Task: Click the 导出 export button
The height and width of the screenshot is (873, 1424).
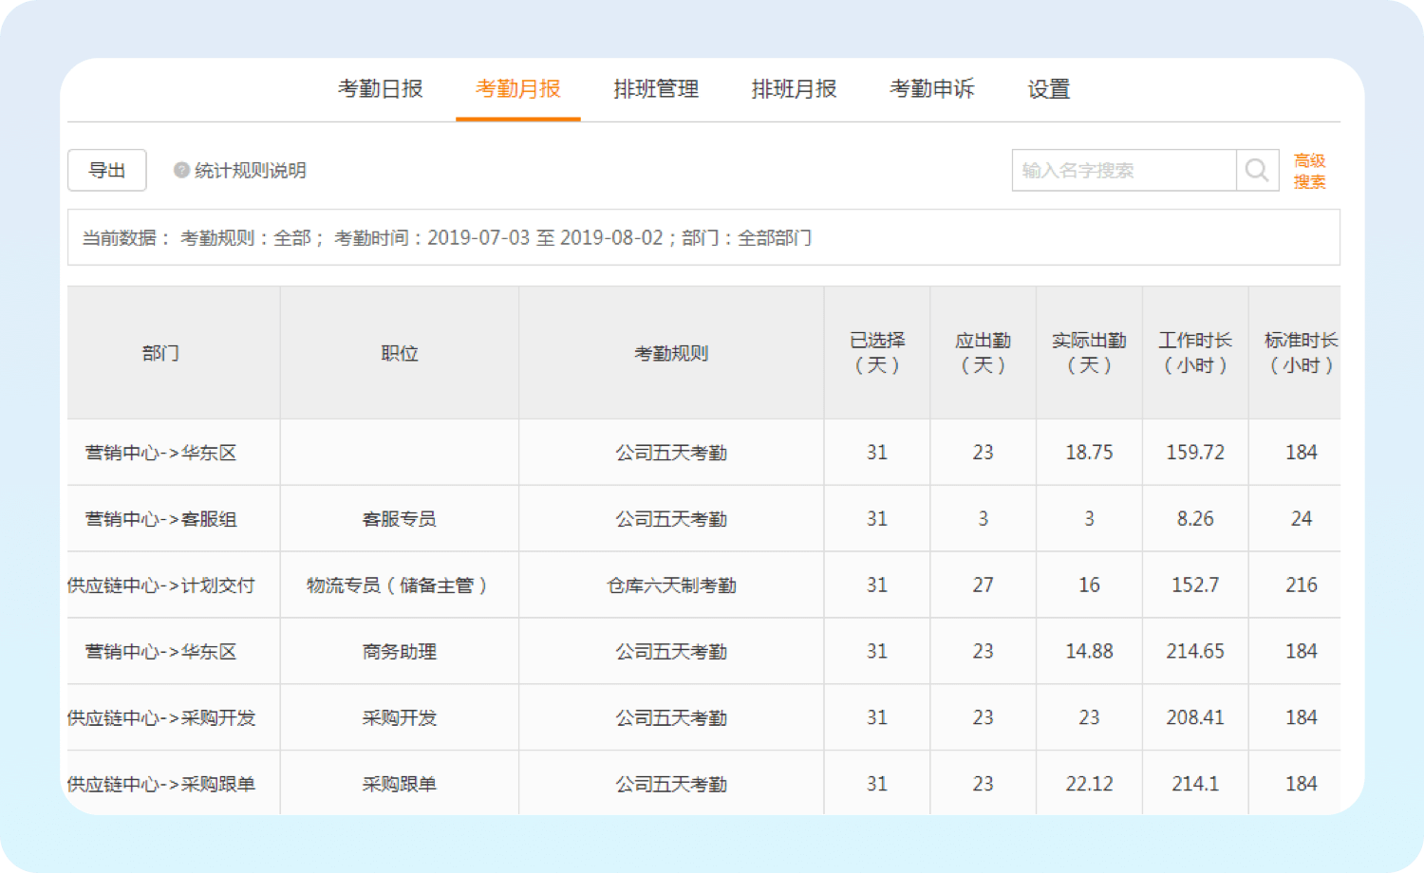Action: (107, 171)
